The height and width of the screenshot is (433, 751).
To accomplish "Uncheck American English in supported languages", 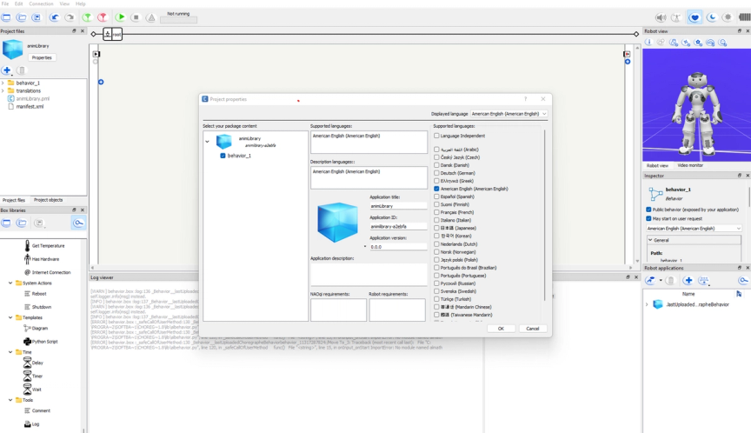I will coord(436,189).
